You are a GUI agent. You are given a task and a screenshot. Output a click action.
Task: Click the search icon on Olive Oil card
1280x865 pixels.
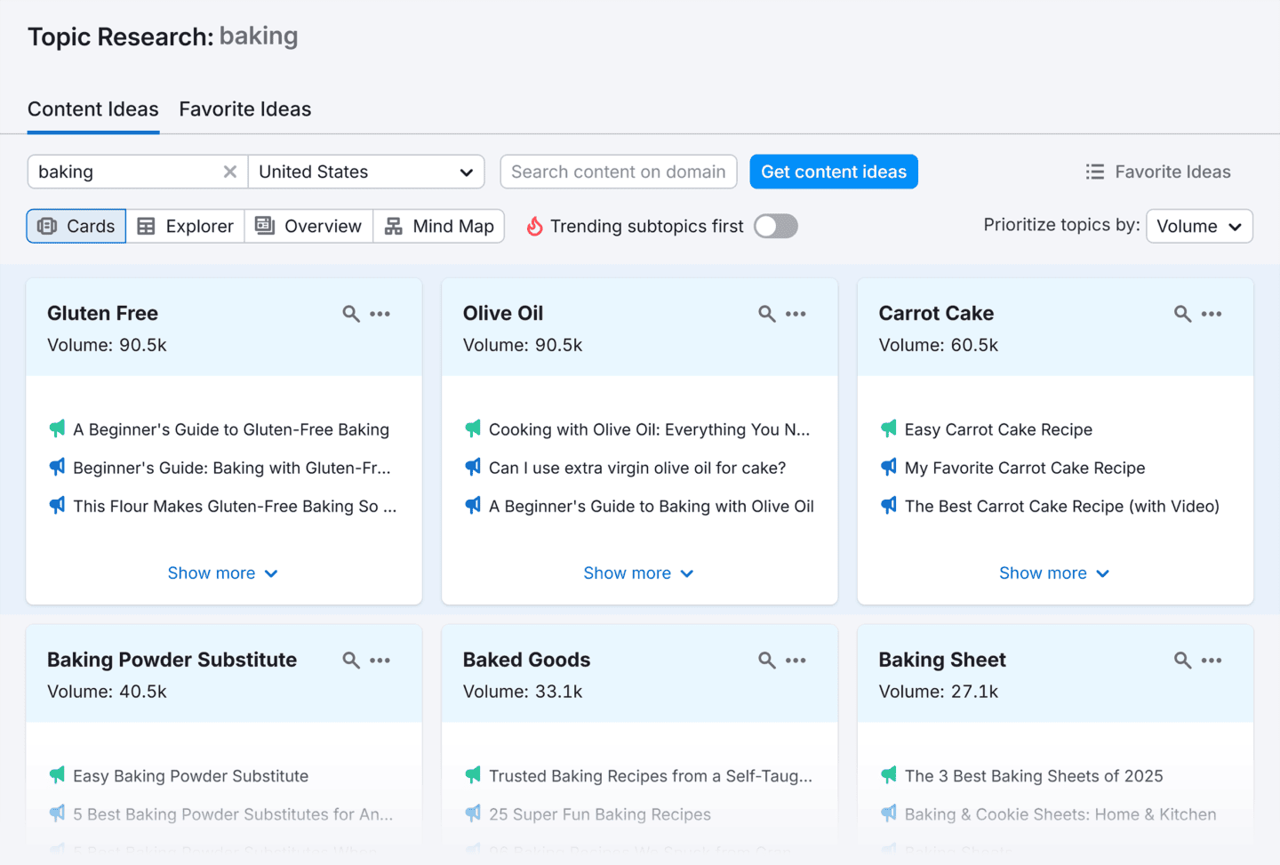(x=767, y=314)
